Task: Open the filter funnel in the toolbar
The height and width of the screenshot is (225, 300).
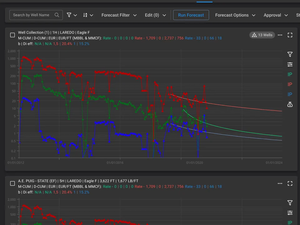Action: tap(69, 15)
